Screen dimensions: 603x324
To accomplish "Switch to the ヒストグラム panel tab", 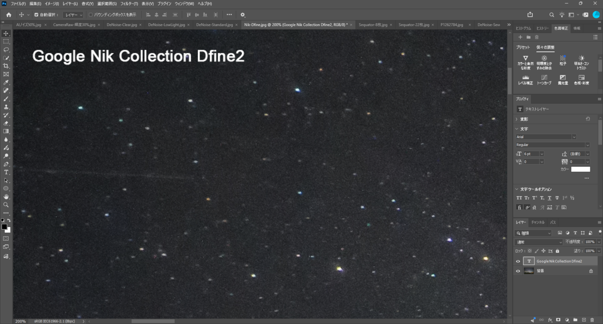I will pyautogui.click(x=523, y=28).
